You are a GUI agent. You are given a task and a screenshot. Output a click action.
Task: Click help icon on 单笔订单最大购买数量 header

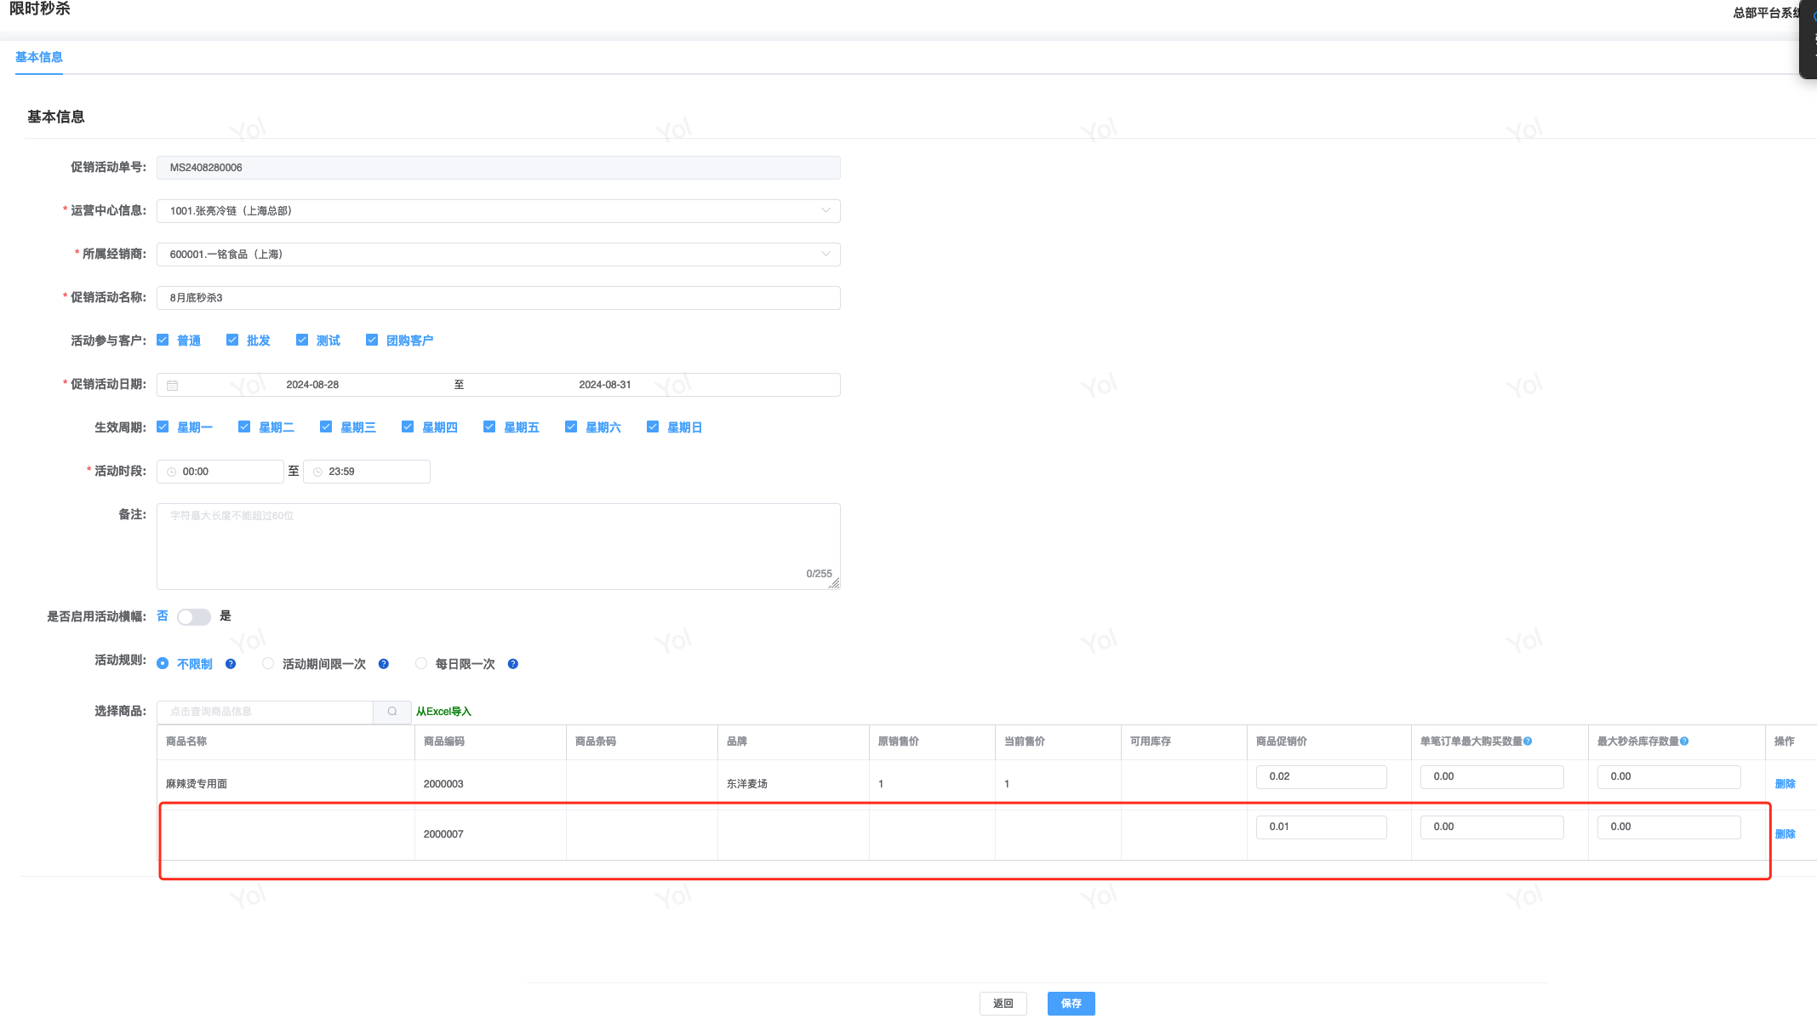point(1528,741)
